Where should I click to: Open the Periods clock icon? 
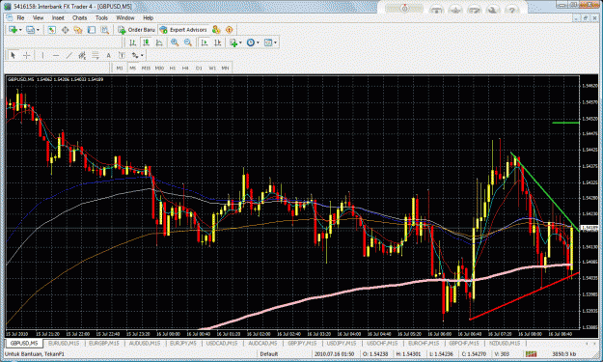(251, 42)
